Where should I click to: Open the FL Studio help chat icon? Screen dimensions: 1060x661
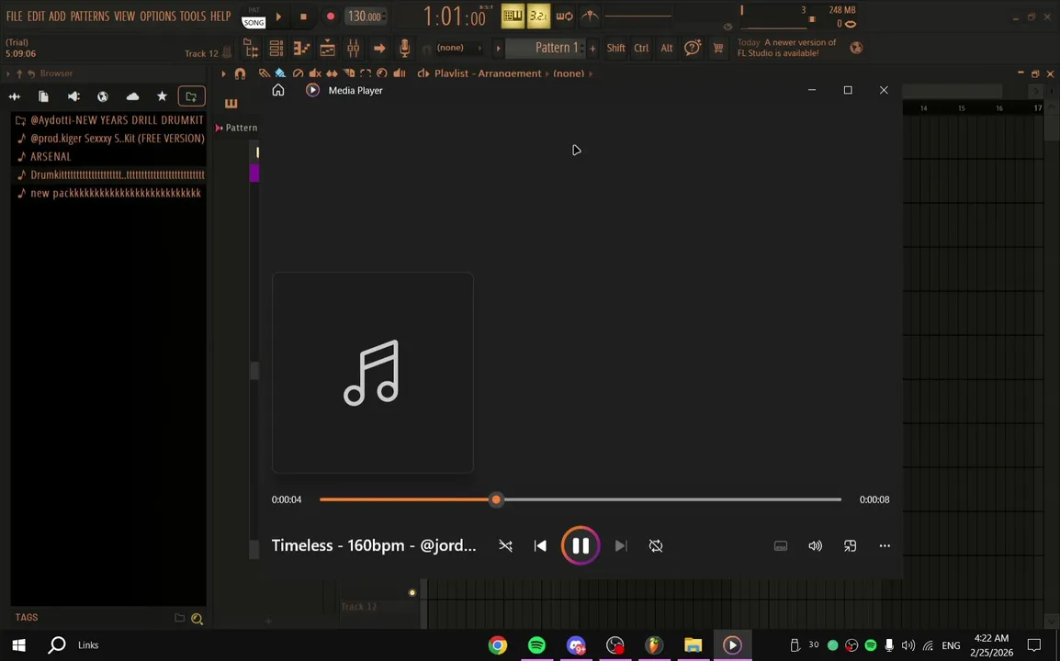pyautogui.click(x=693, y=48)
